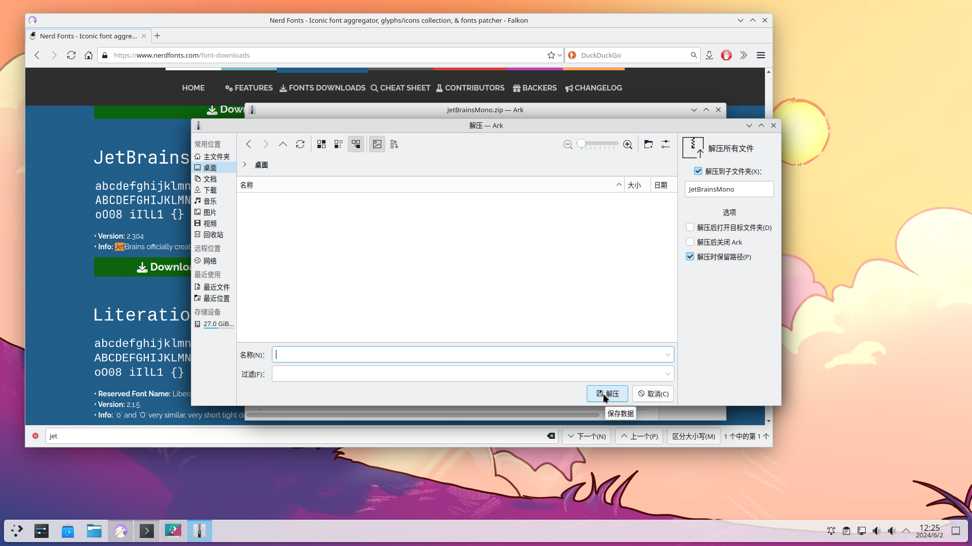Switch to detailed tree view mode
The height and width of the screenshot is (546, 972).
(x=356, y=145)
